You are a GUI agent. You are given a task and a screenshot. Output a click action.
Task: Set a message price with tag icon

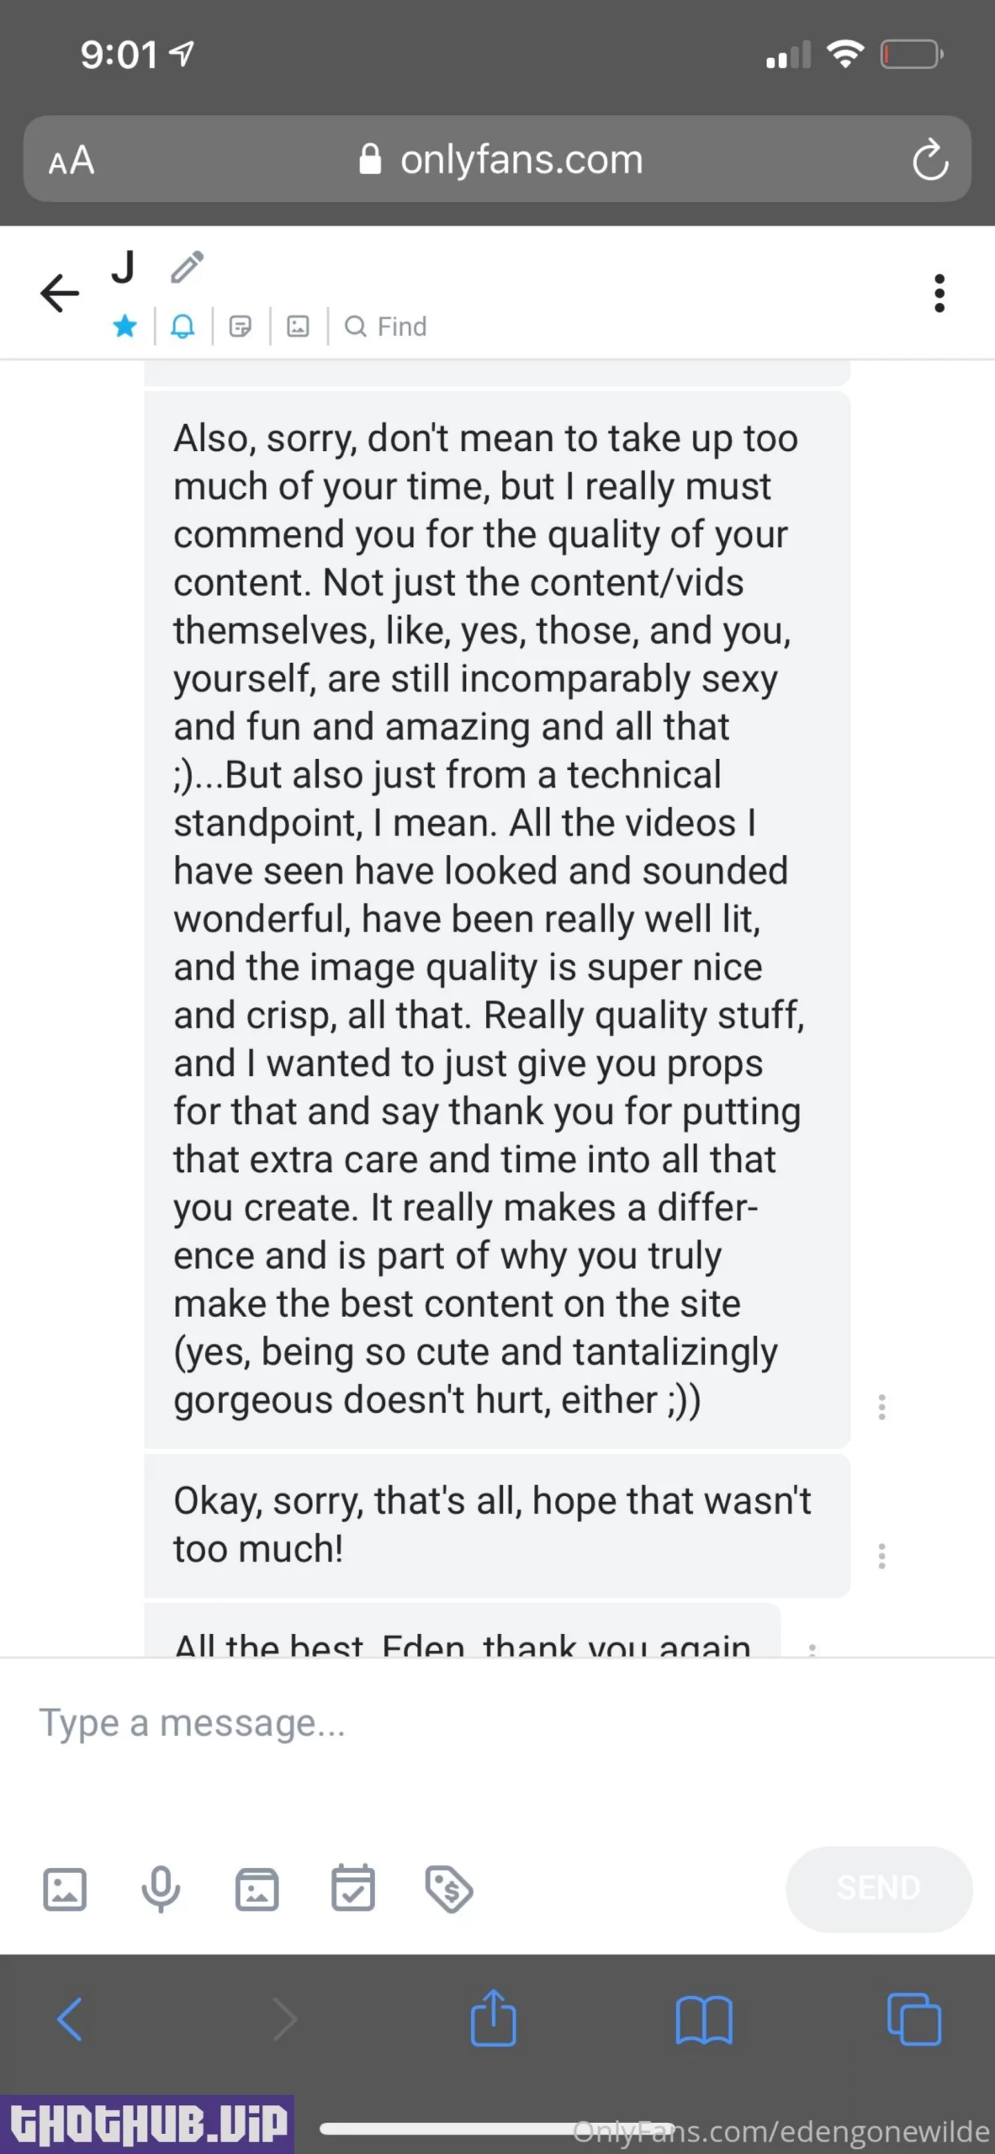[449, 1889]
